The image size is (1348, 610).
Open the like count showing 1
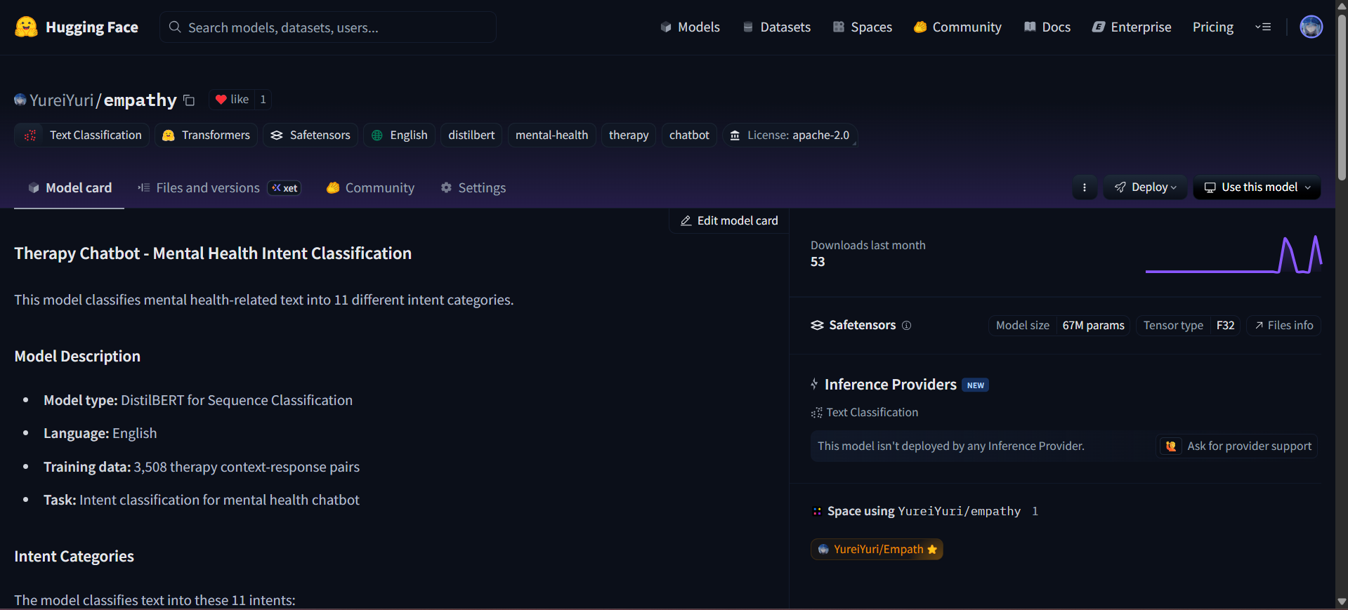point(263,100)
